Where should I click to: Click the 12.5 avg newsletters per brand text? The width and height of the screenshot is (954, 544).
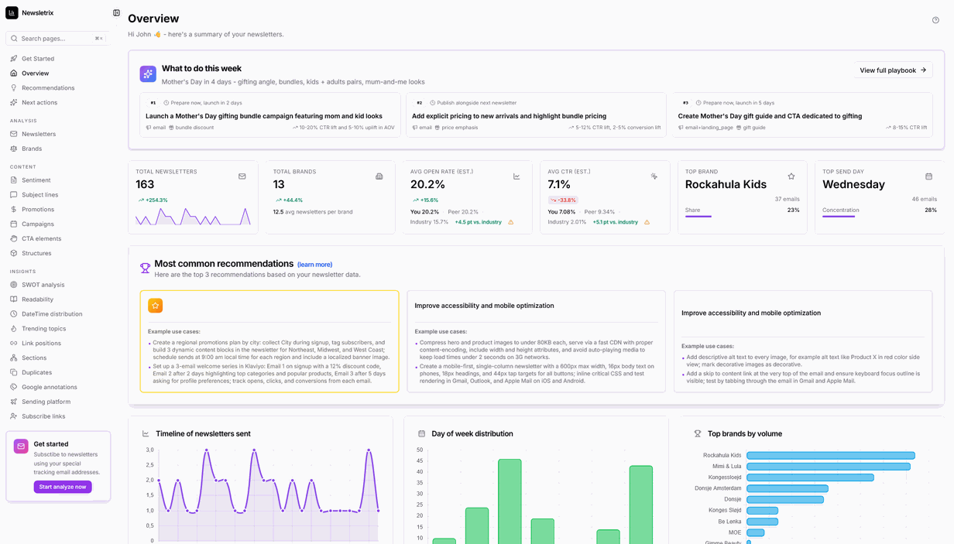(x=313, y=212)
